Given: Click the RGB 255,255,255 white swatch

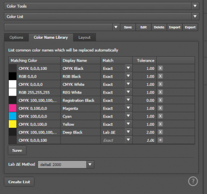Looking at the screenshot, I should [x=12, y=92].
